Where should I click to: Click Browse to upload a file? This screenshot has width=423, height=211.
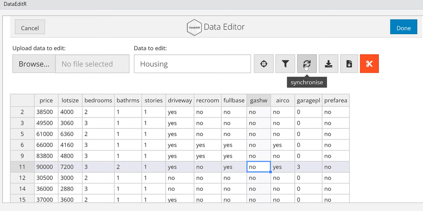(x=34, y=64)
